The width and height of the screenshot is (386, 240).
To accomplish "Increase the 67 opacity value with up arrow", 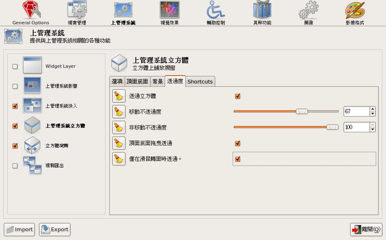I will 373,109.
